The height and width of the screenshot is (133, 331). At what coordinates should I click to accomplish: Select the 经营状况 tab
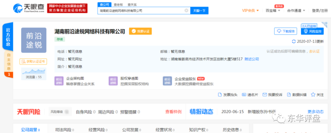[x=165, y=130]
